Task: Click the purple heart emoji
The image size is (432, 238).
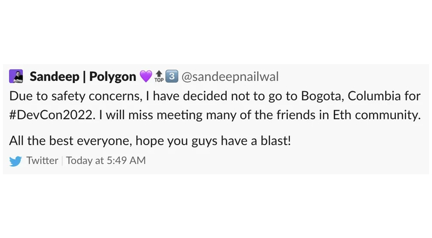Action: click(x=146, y=76)
